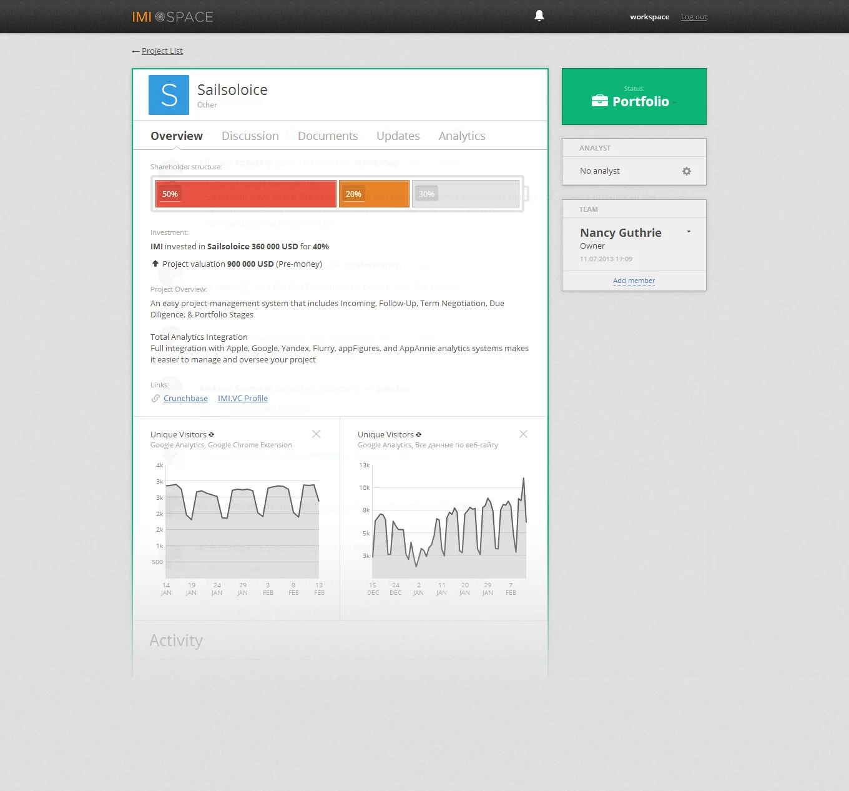
Task: Switch to the Updates tab
Action: tap(398, 136)
